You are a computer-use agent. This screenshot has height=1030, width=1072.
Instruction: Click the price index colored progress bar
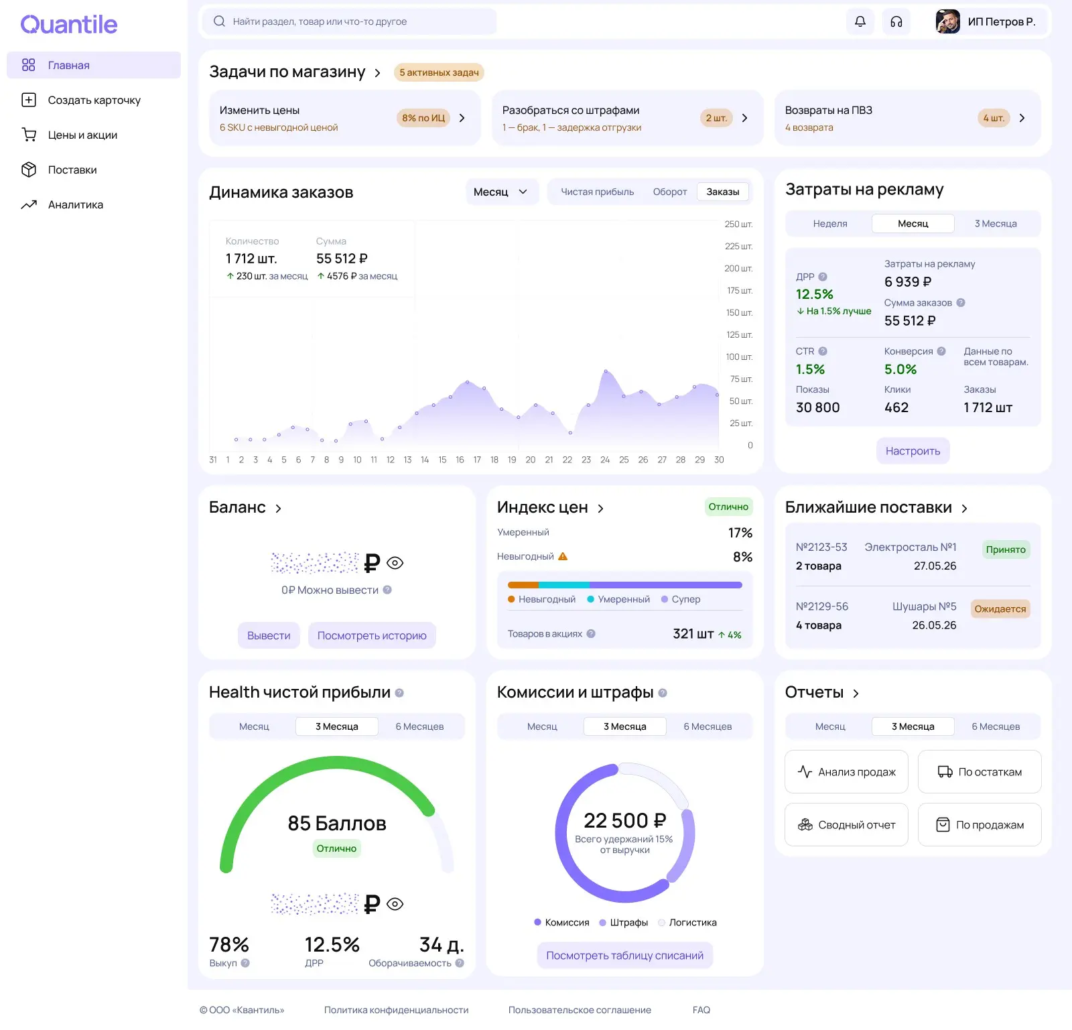tap(624, 585)
